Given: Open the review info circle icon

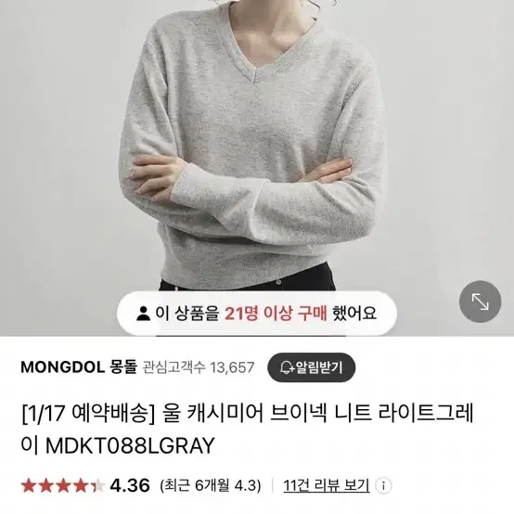Looking at the screenshot, I should click(383, 485).
